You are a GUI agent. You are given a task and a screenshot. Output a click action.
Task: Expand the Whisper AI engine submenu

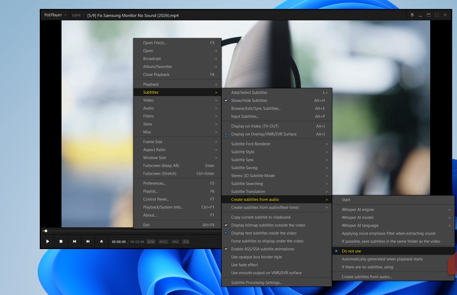[393, 210]
